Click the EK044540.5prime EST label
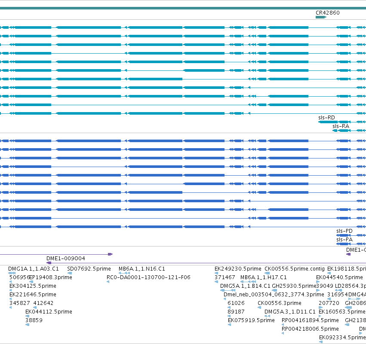Viewport: 366px width, 344px height. pos(339,277)
